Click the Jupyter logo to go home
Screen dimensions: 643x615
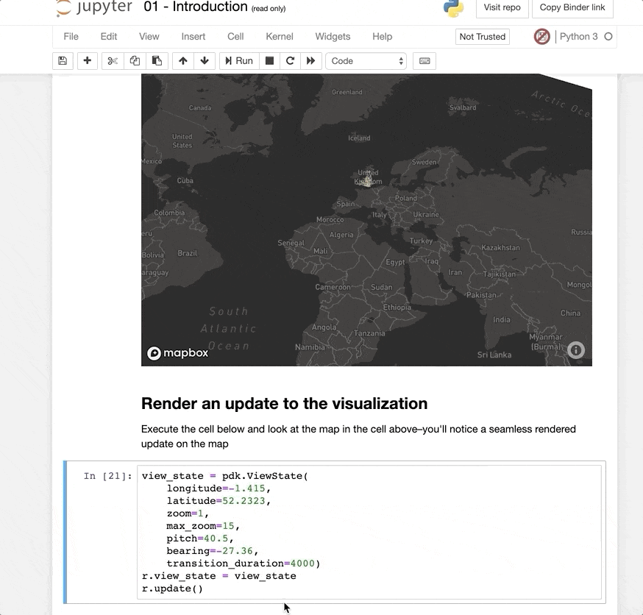(x=93, y=8)
